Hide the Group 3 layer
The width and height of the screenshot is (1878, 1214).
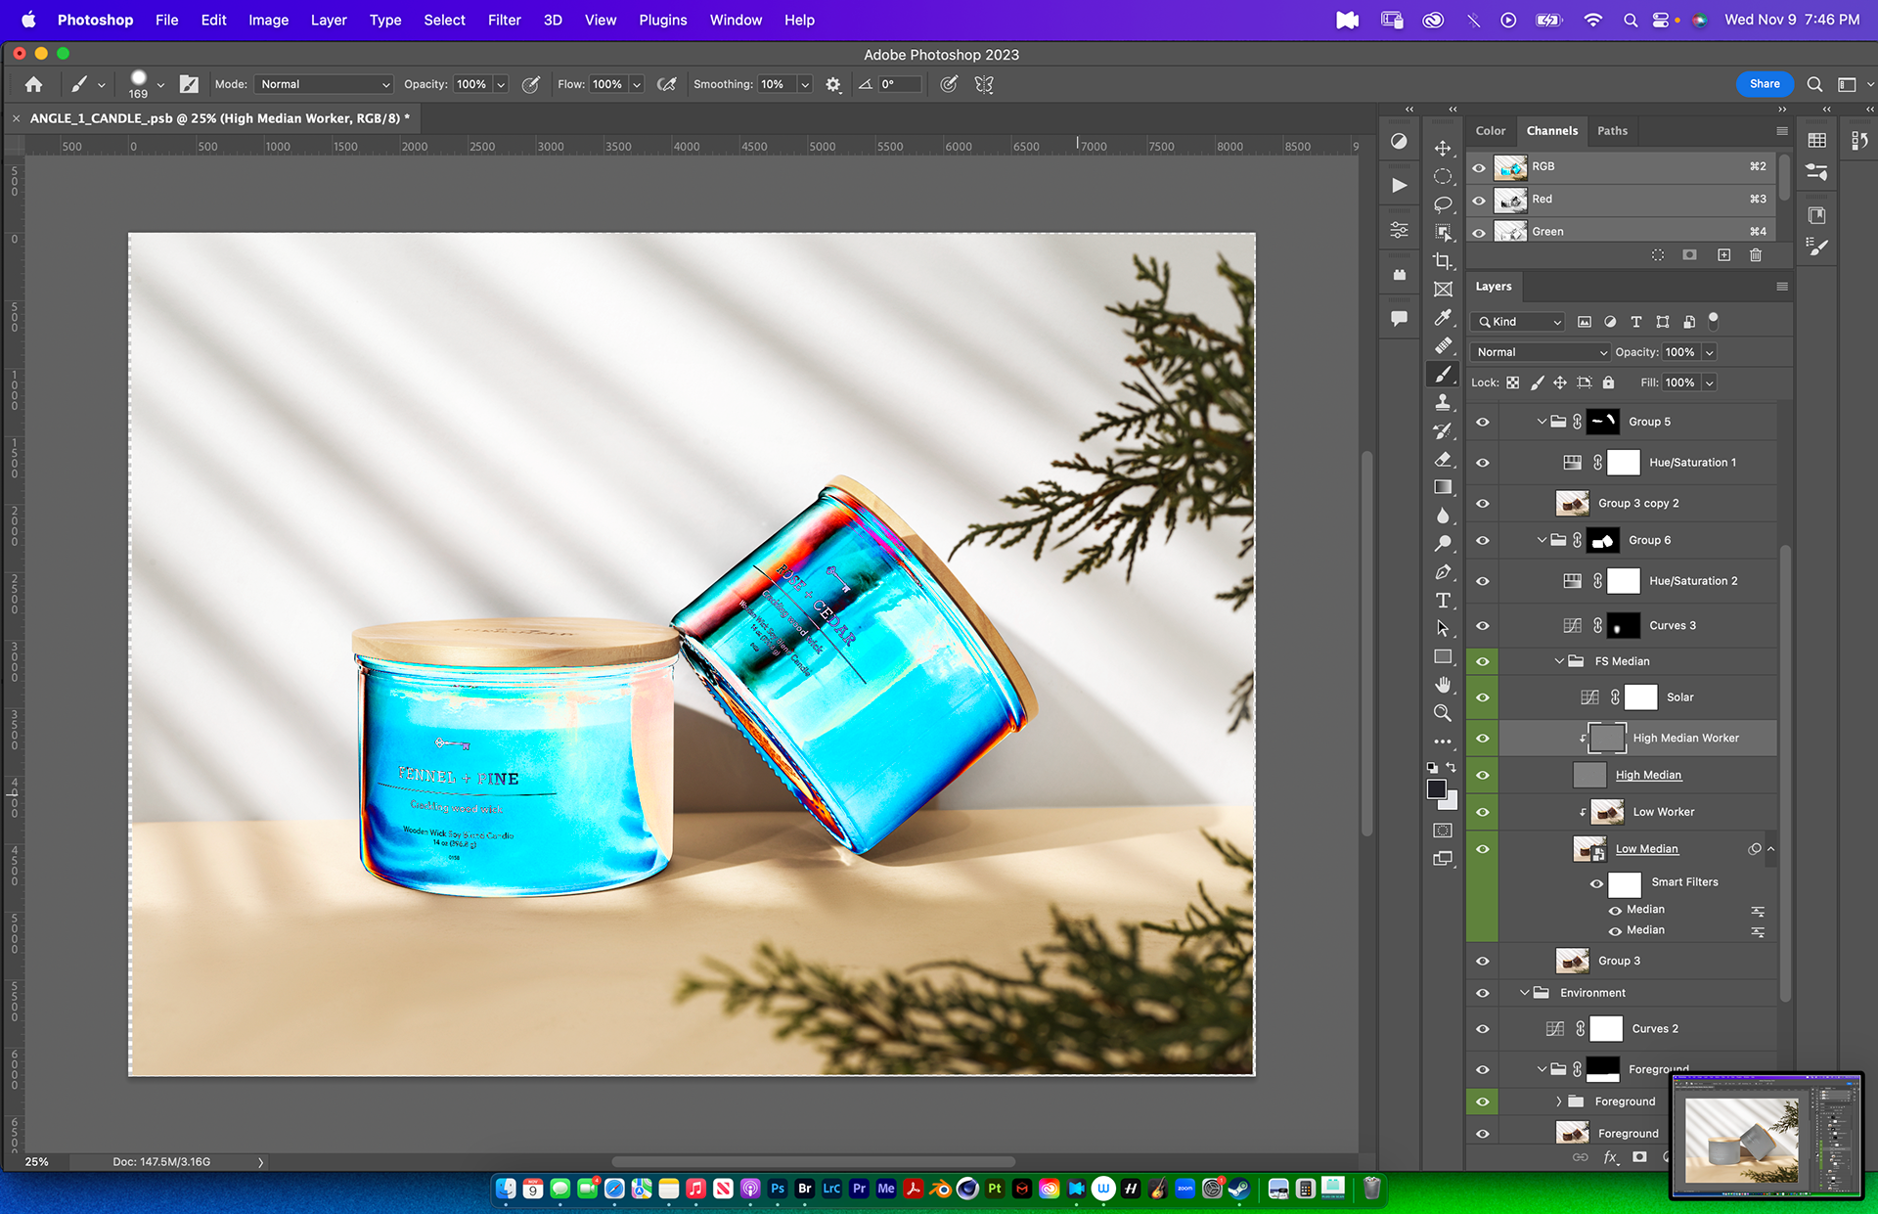point(1483,962)
